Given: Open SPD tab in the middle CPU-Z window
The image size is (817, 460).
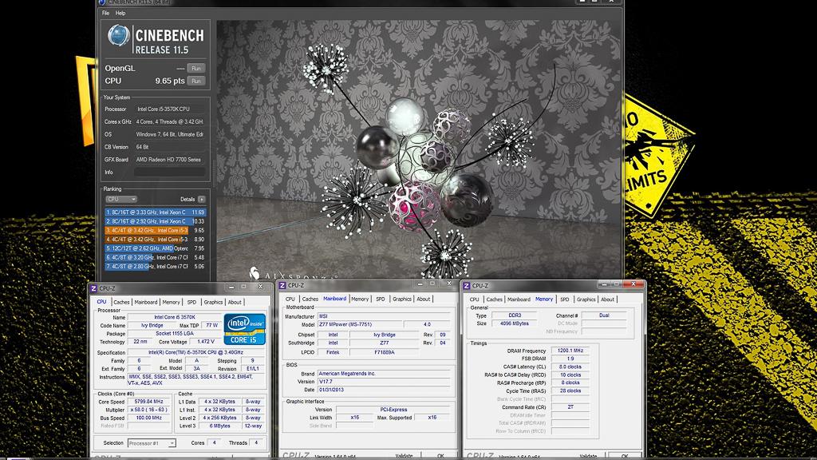Looking at the screenshot, I should [x=381, y=299].
